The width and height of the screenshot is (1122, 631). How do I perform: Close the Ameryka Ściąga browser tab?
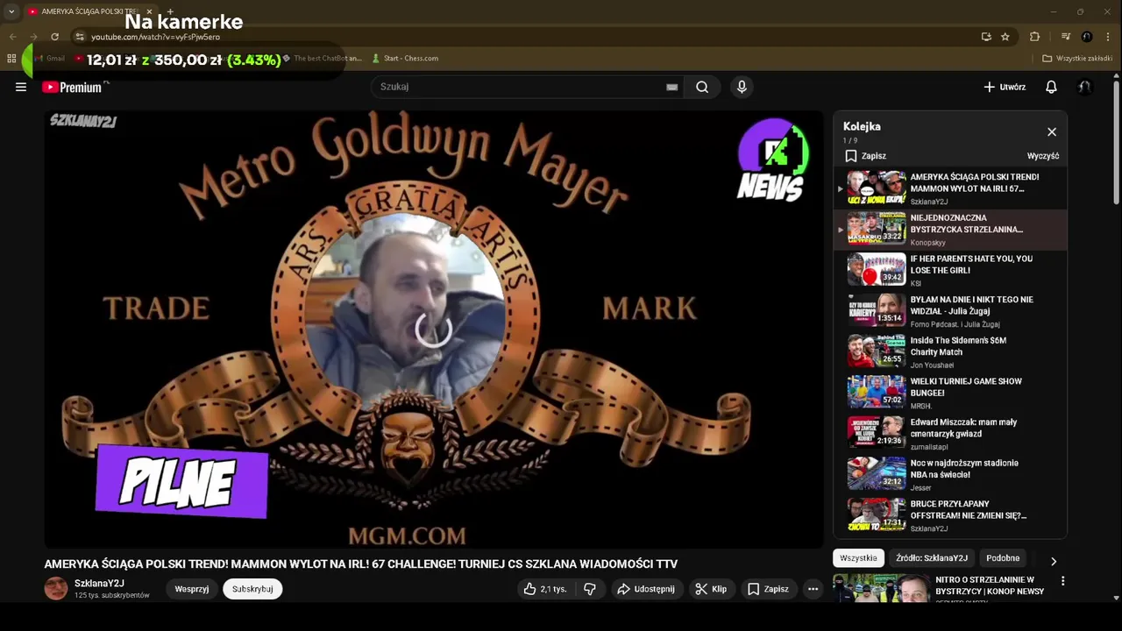149,11
